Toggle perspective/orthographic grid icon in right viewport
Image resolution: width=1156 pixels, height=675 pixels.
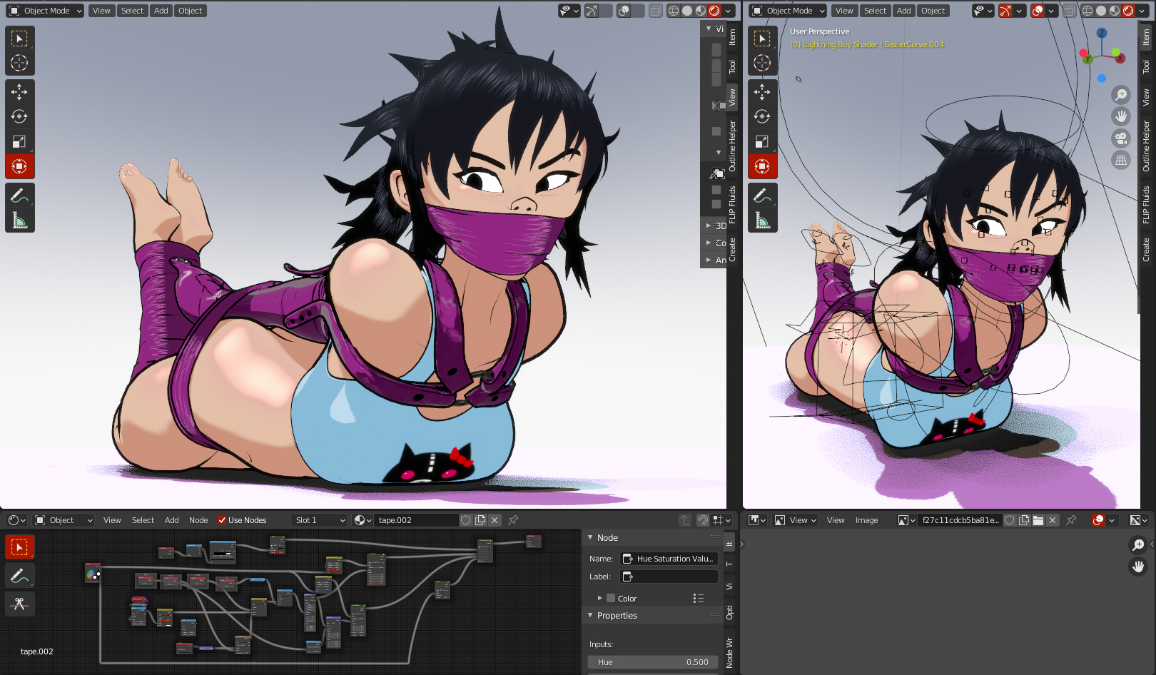(x=1121, y=161)
